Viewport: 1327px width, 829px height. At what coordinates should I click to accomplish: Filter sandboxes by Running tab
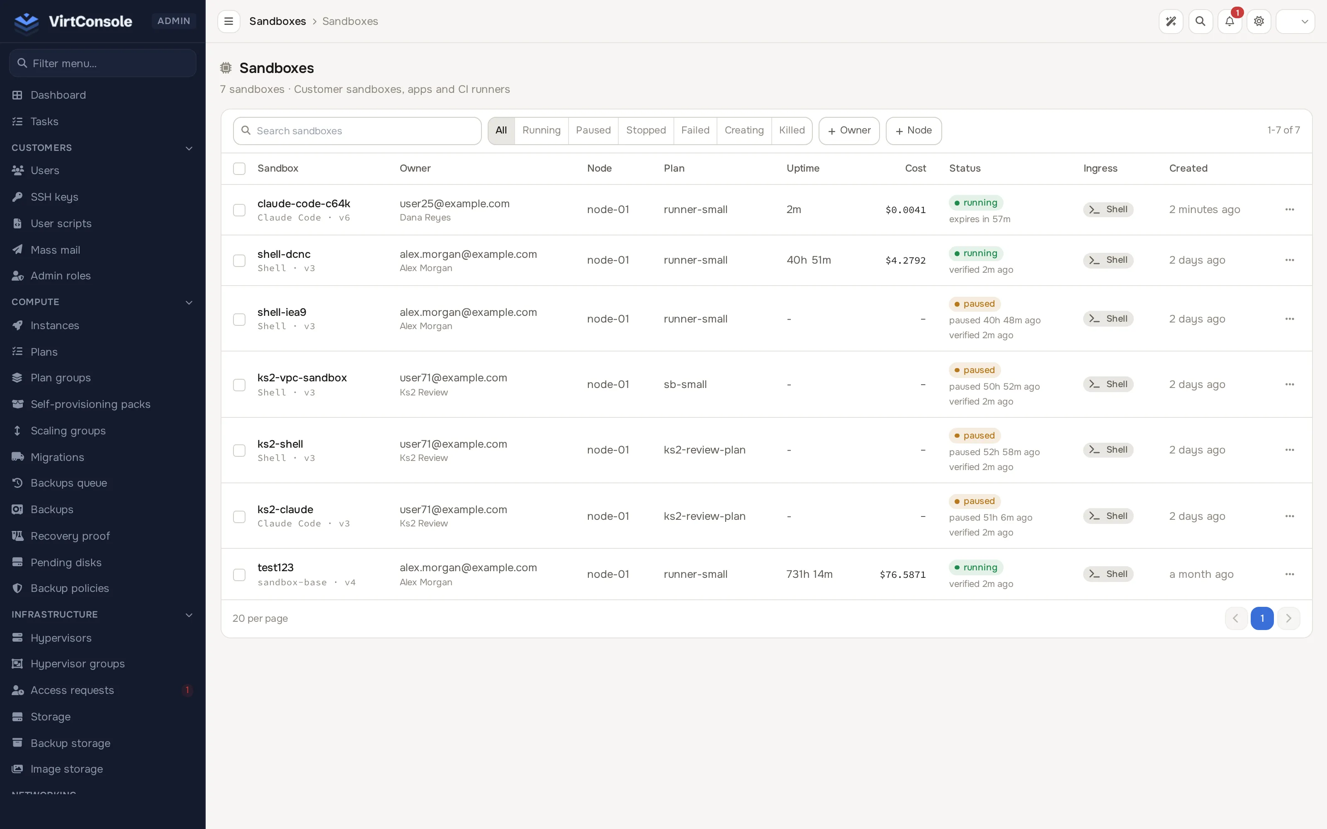(x=541, y=131)
